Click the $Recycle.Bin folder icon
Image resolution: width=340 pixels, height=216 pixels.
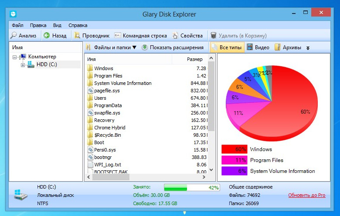coord(90,135)
